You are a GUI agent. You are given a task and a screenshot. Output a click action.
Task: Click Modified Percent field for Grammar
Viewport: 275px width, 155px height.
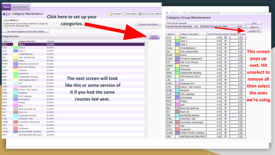click(237, 66)
